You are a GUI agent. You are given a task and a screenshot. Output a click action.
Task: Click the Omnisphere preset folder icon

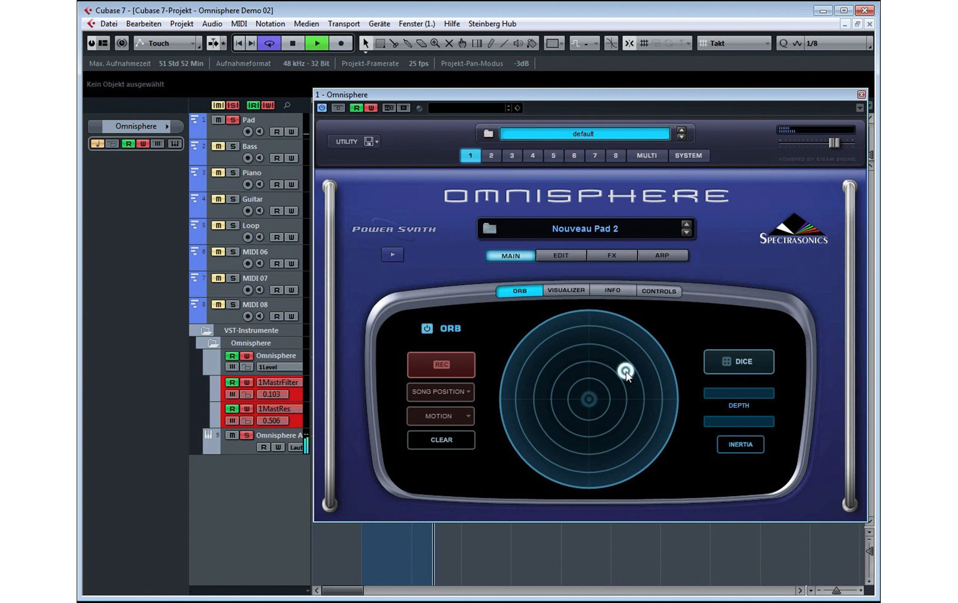(489, 134)
